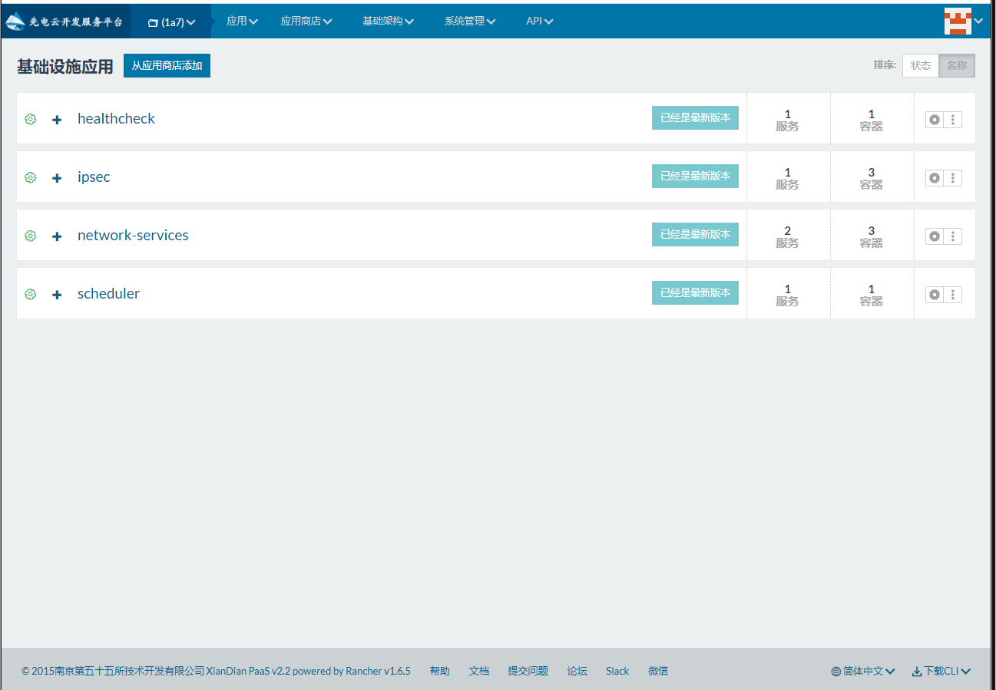Open the ipsec stack link
The image size is (996, 690).
(x=94, y=177)
